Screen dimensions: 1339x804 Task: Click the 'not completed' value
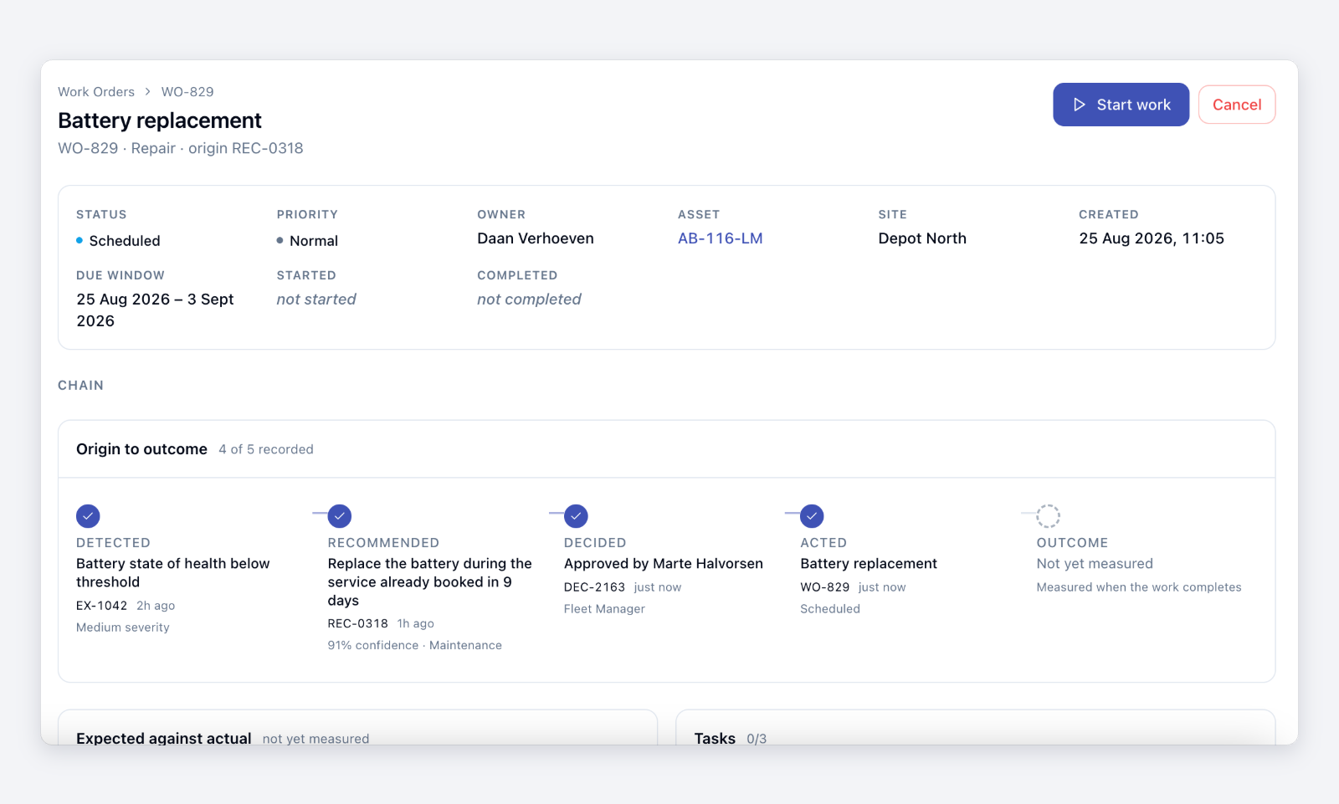[x=529, y=300]
